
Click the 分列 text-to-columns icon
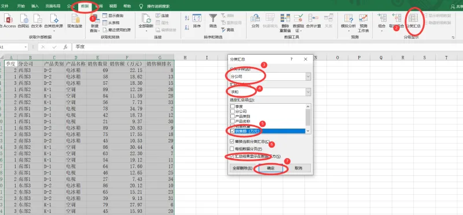255,21
